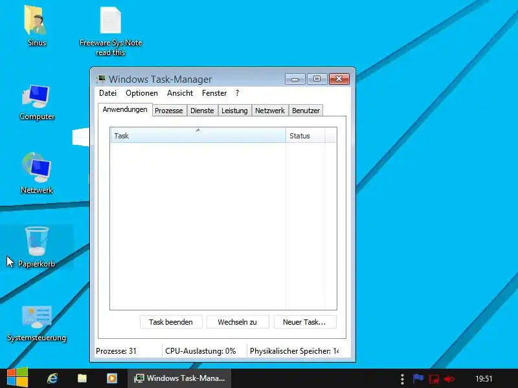Launch the media player taskbar icon
The image size is (518, 388).
[x=111, y=378]
